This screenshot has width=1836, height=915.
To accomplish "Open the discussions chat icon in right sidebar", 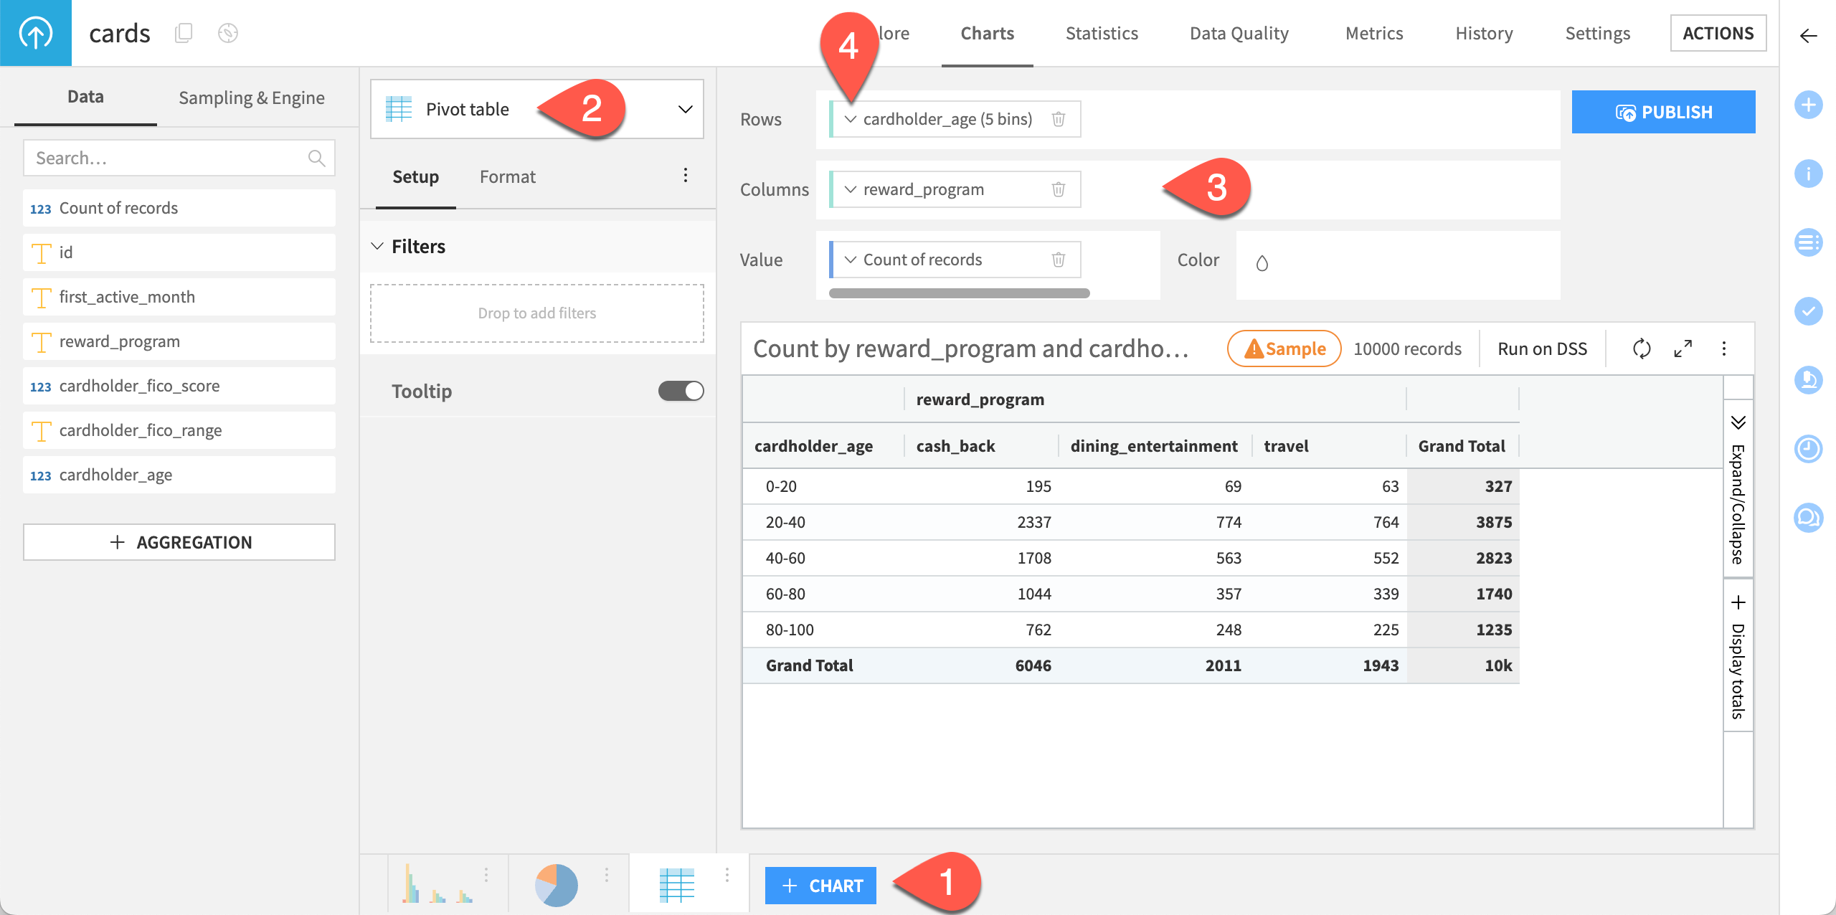I will [1809, 518].
